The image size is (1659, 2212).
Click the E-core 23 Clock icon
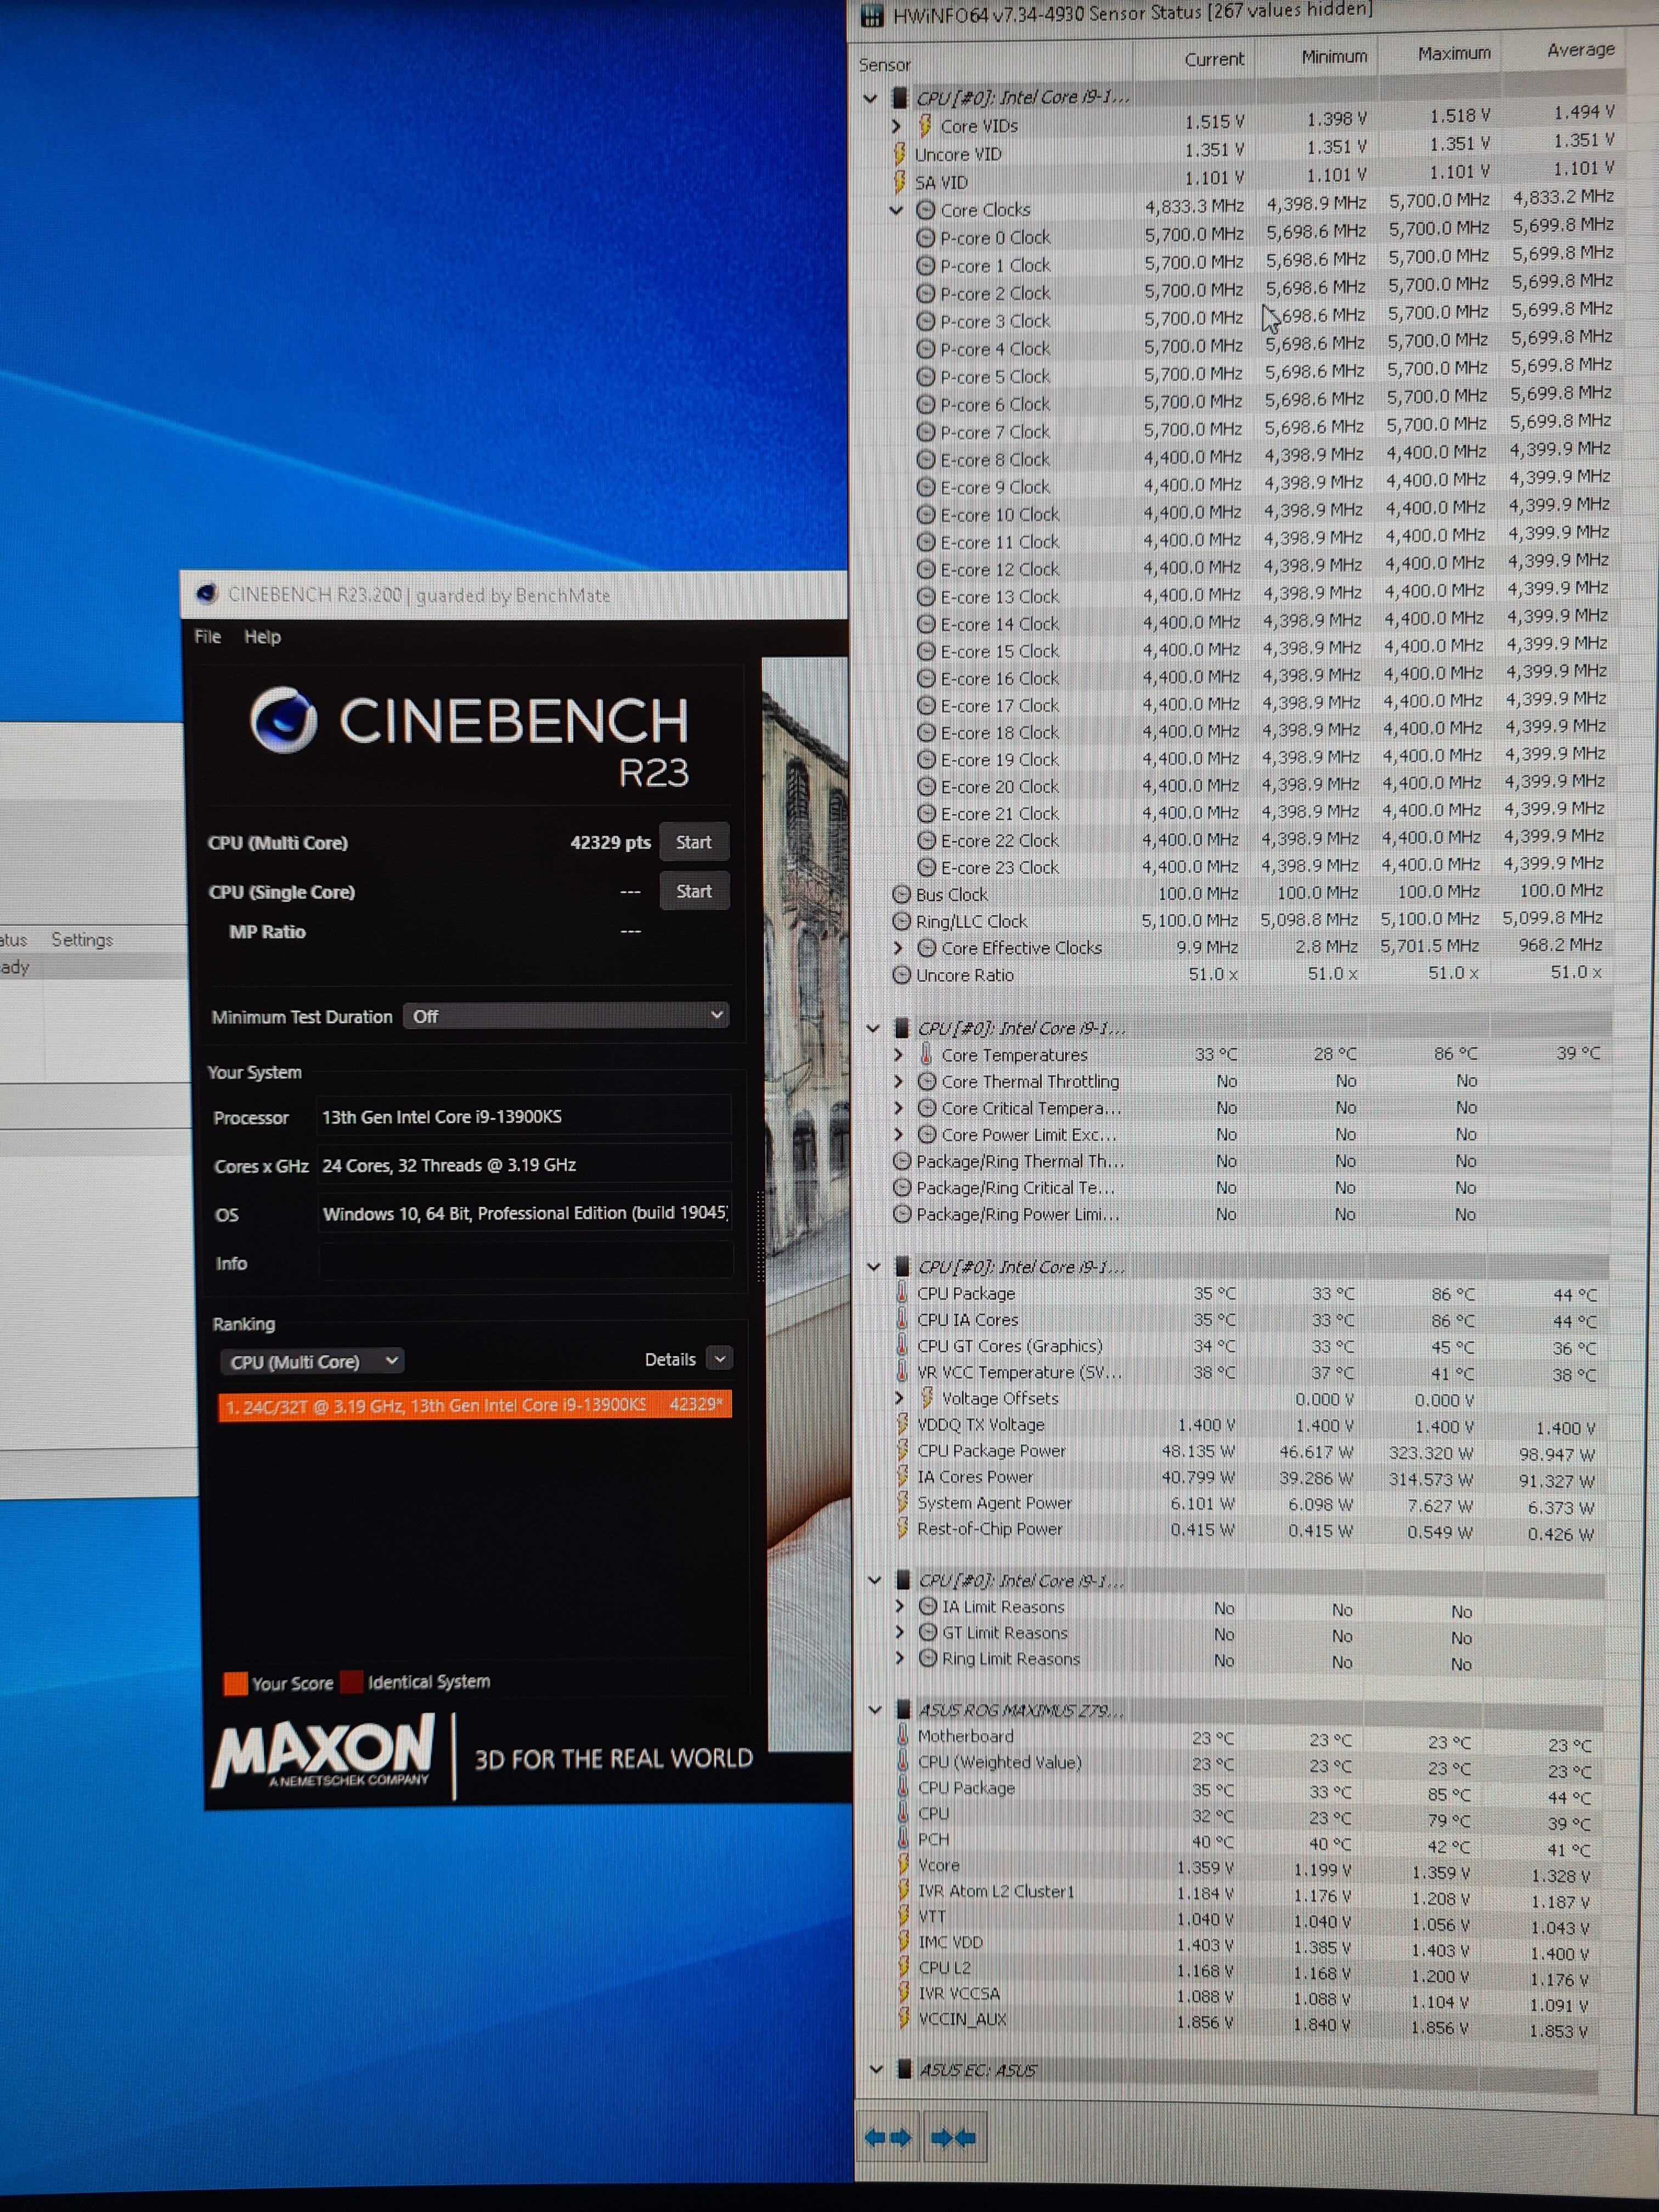coord(927,868)
